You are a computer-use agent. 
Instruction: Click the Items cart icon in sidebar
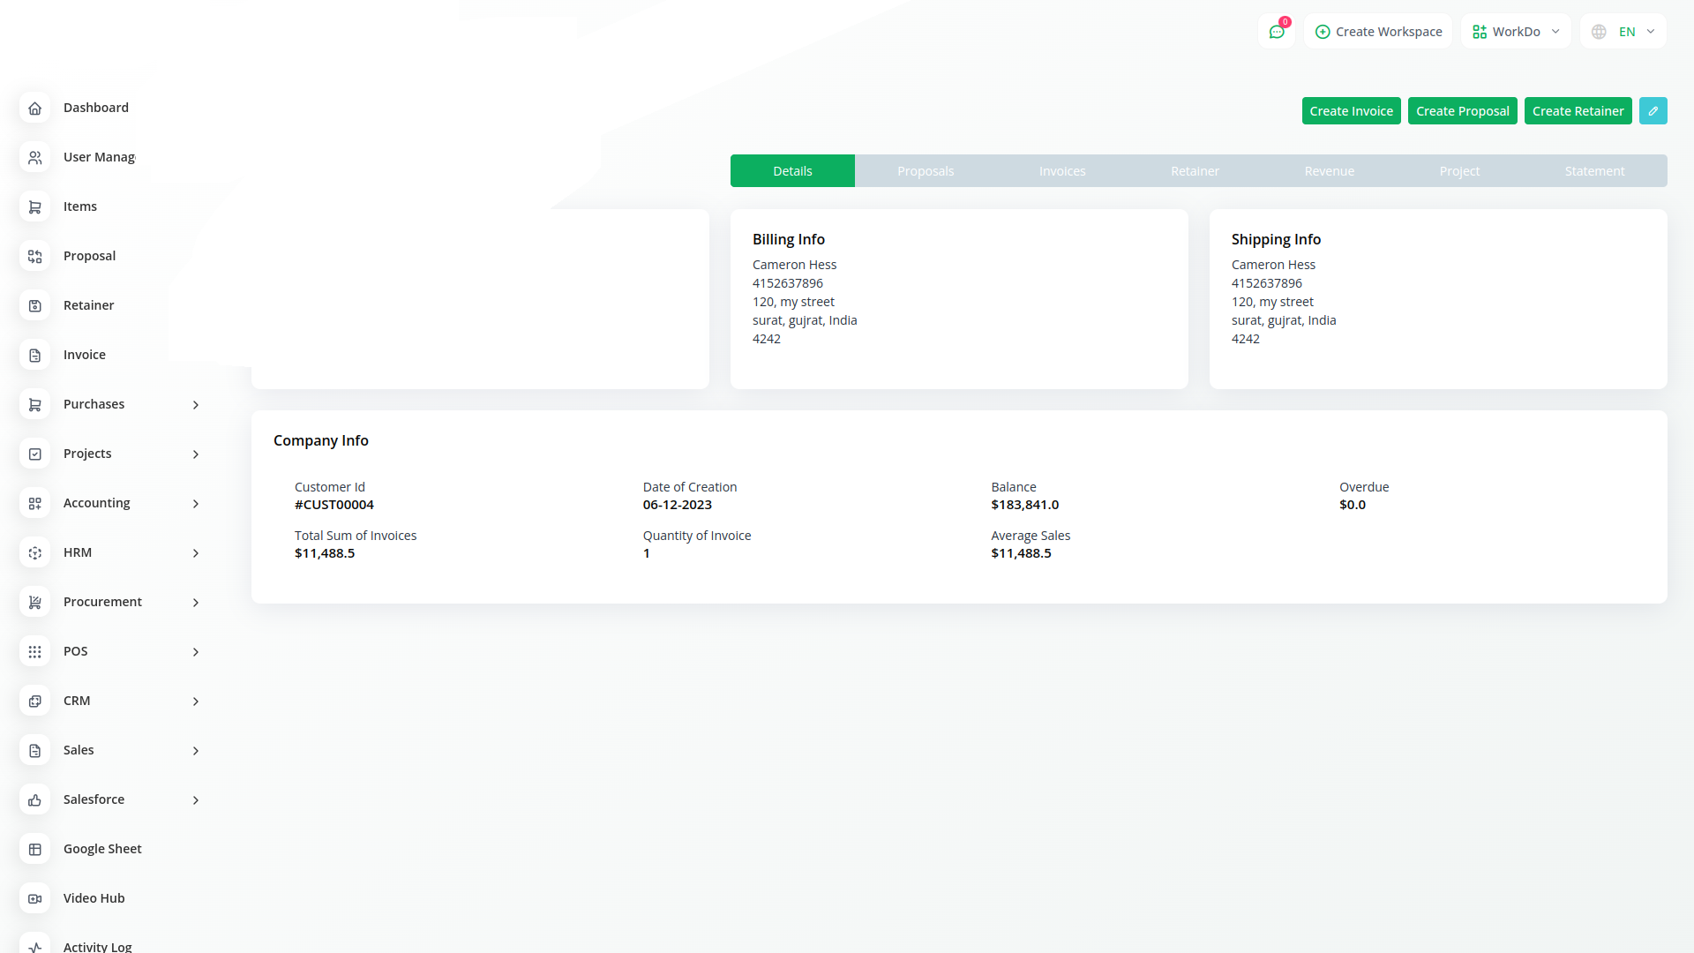pyautogui.click(x=34, y=206)
